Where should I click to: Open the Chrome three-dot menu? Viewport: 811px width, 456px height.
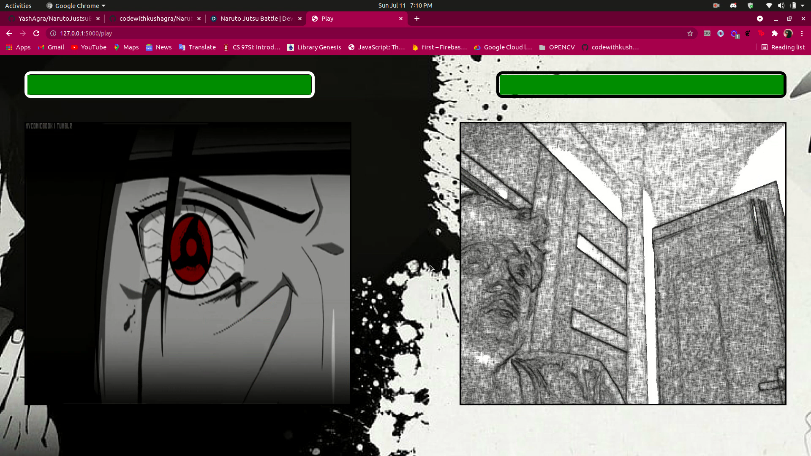point(802,33)
